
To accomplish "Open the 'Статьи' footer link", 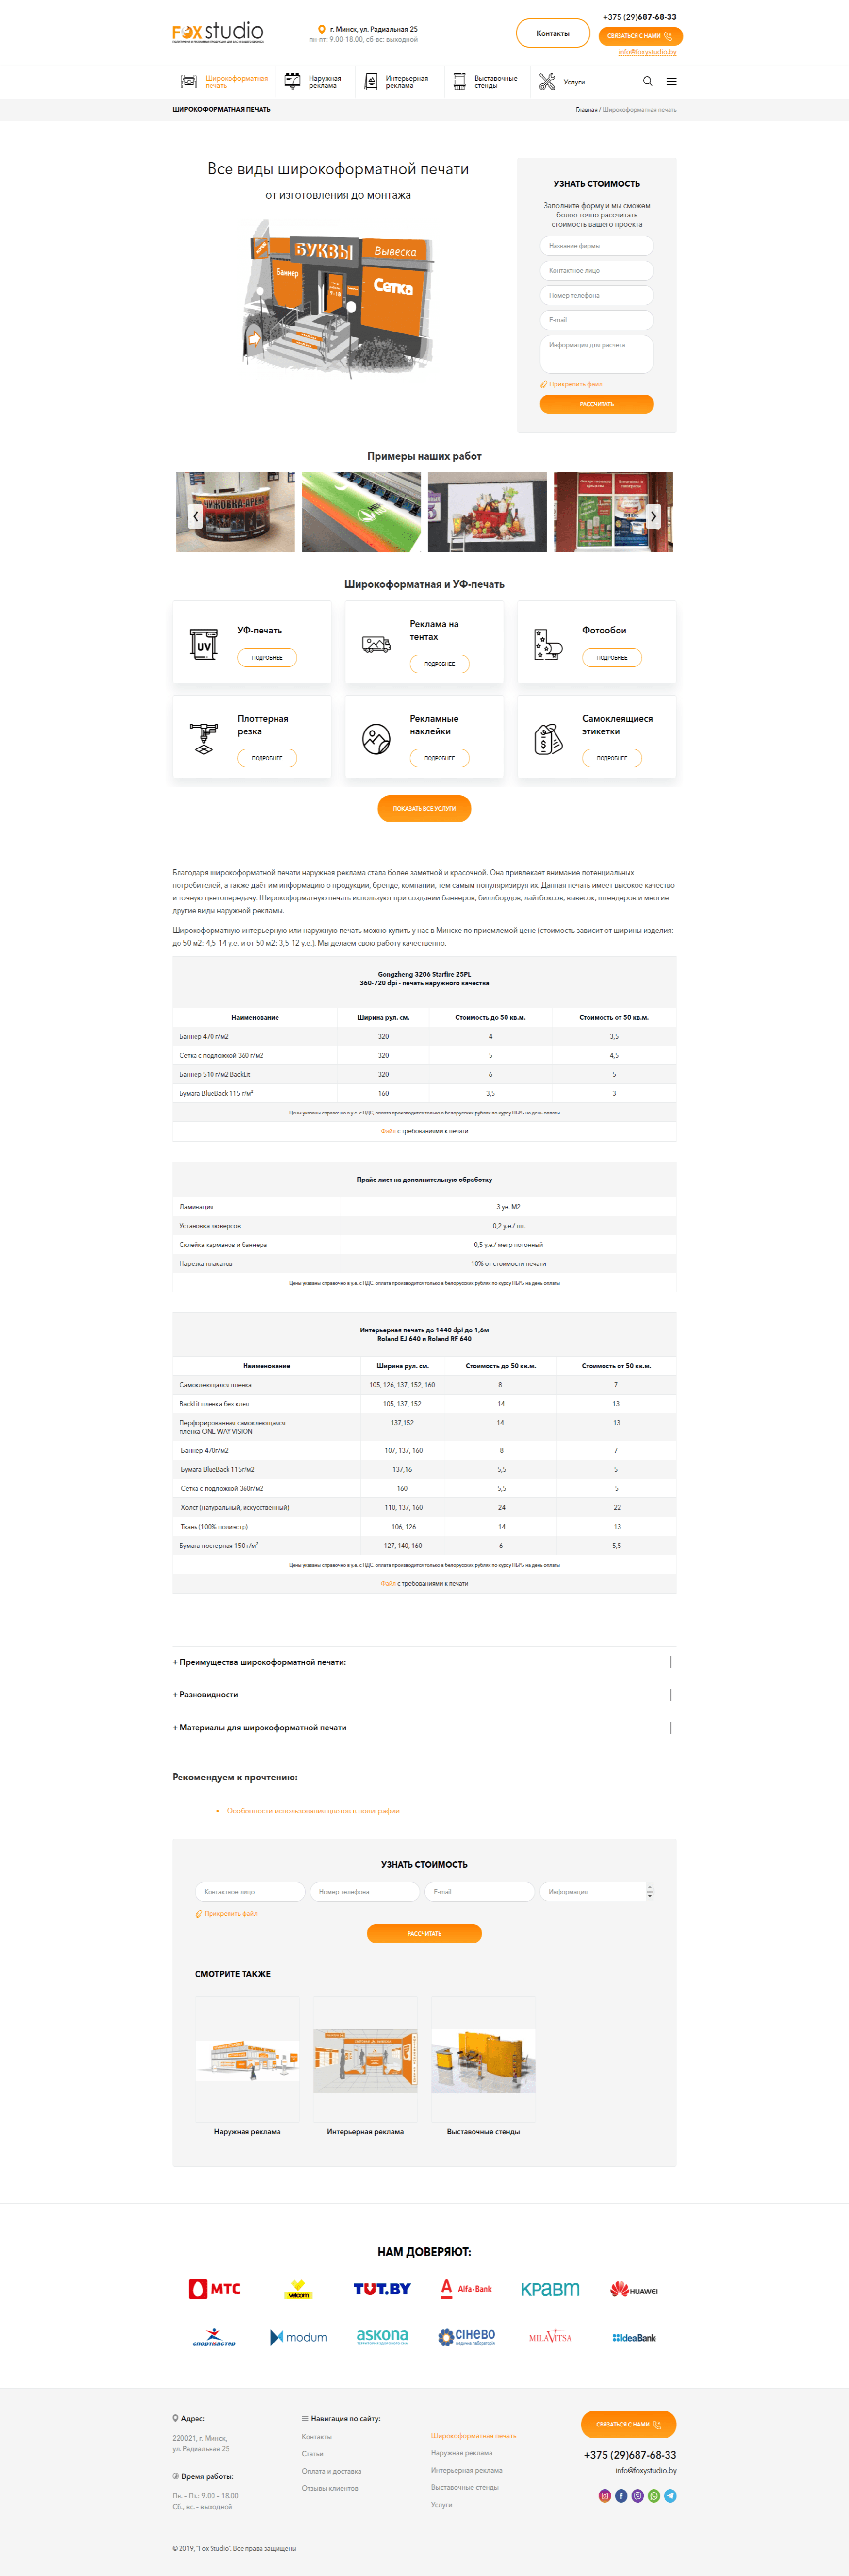I will pos(313,2454).
